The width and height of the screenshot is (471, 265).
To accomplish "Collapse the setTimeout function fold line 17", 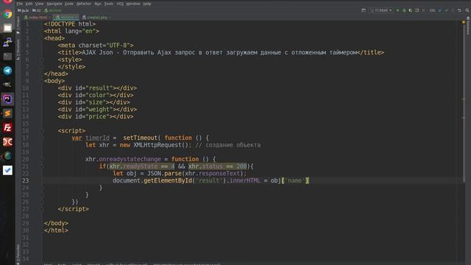I will click(42, 138).
